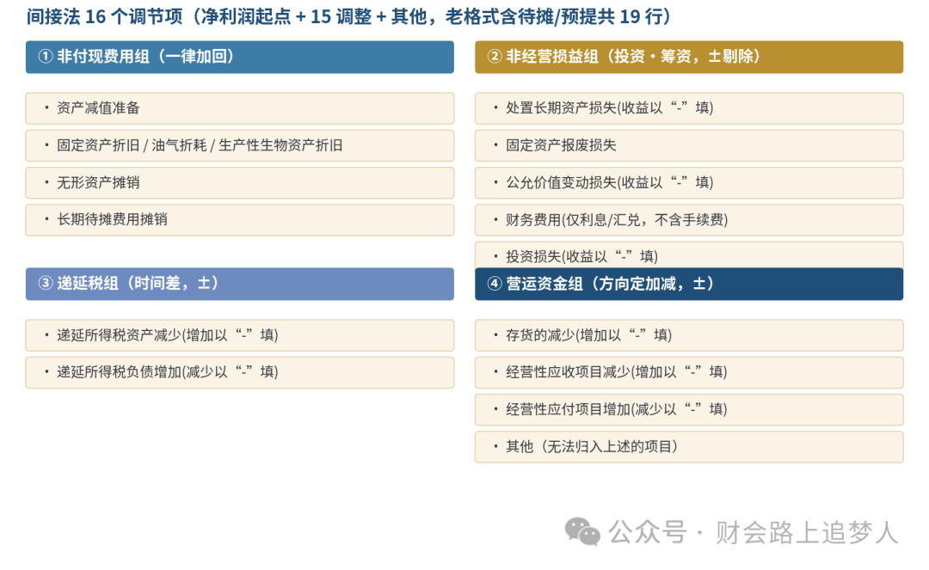The width and height of the screenshot is (929, 570).
Task: Select the gold header ② 非经营损益组
Action: coord(689,57)
